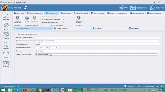Open the Результат [0] subtab
Screen dimensions: 165x92
110,28
